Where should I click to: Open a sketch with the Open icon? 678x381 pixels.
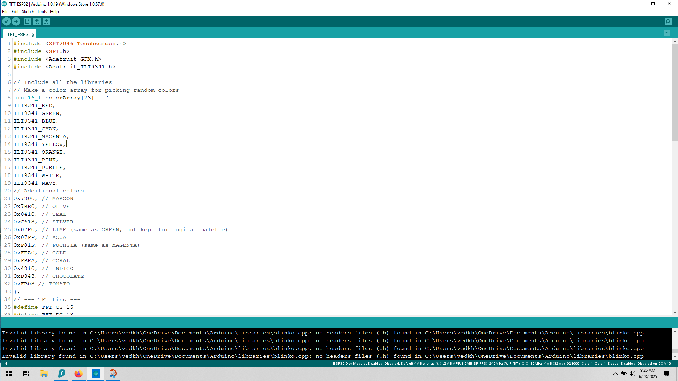[37, 21]
